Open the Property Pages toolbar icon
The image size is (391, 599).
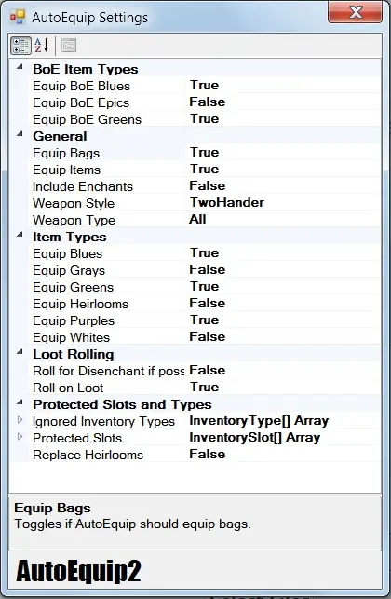[69, 46]
